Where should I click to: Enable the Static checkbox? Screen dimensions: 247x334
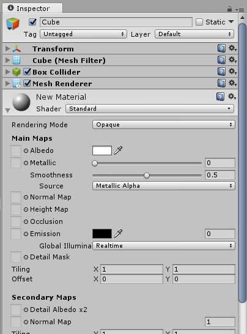pos(199,22)
